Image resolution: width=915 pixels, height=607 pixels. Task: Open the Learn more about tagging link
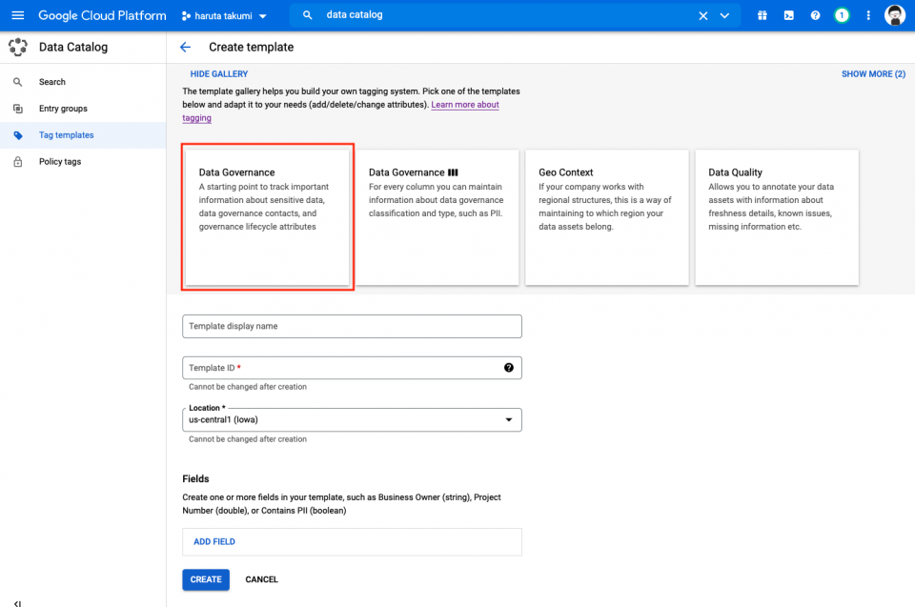465,104
